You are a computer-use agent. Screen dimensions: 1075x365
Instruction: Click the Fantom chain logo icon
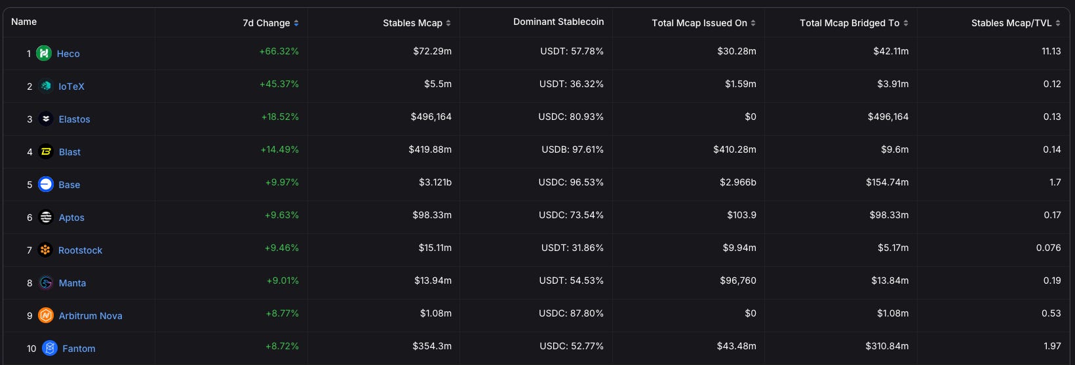tap(50, 348)
